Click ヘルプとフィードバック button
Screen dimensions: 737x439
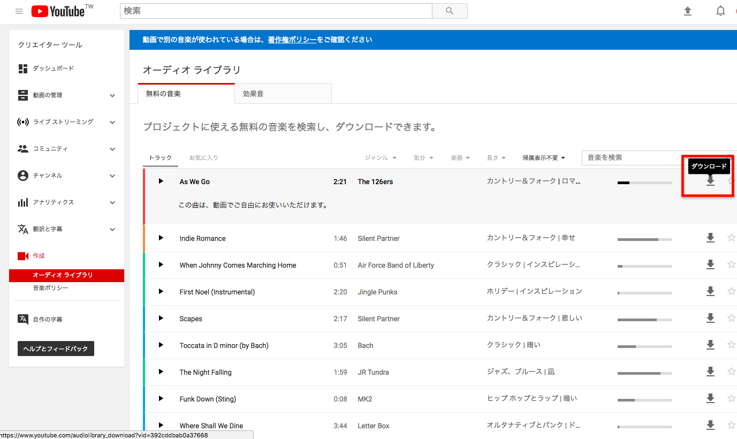(56, 349)
